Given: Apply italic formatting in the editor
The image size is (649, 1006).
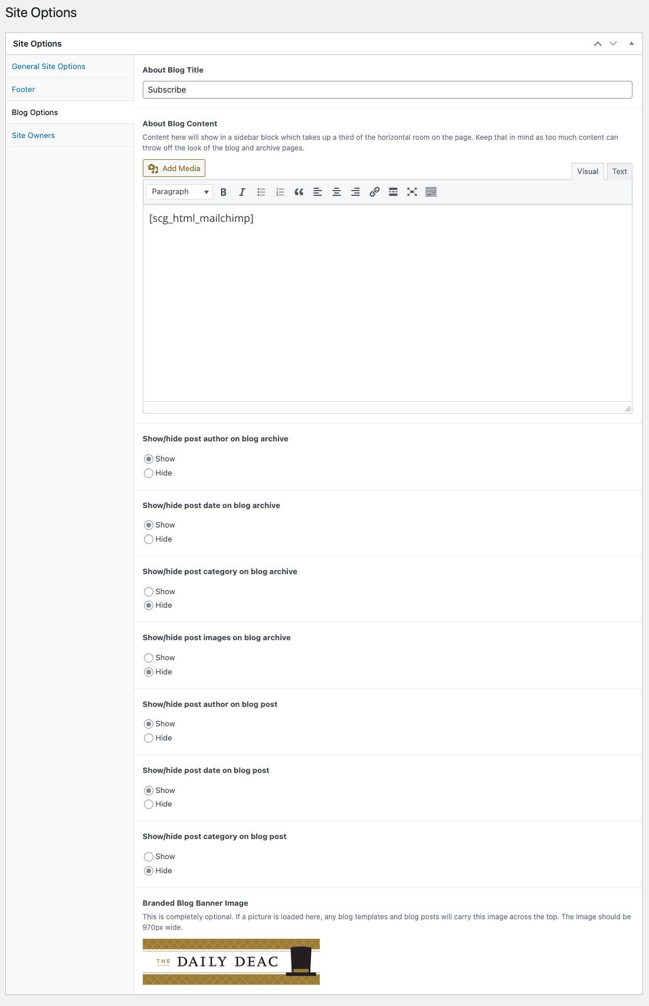Looking at the screenshot, I should pos(242,192).
